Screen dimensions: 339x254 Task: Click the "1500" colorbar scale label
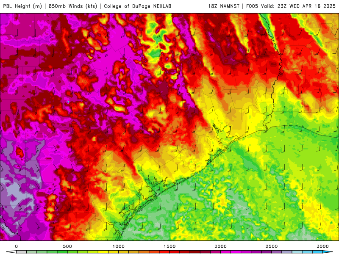tap(169, 246)
